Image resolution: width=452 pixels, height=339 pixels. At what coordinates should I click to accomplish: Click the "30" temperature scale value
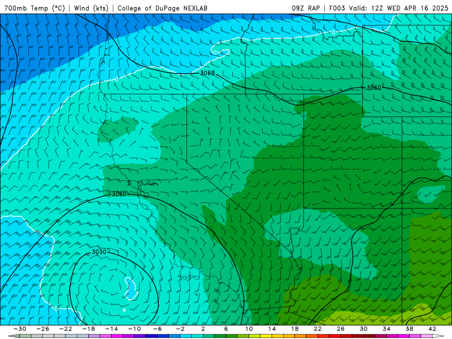tap(363, 329)
